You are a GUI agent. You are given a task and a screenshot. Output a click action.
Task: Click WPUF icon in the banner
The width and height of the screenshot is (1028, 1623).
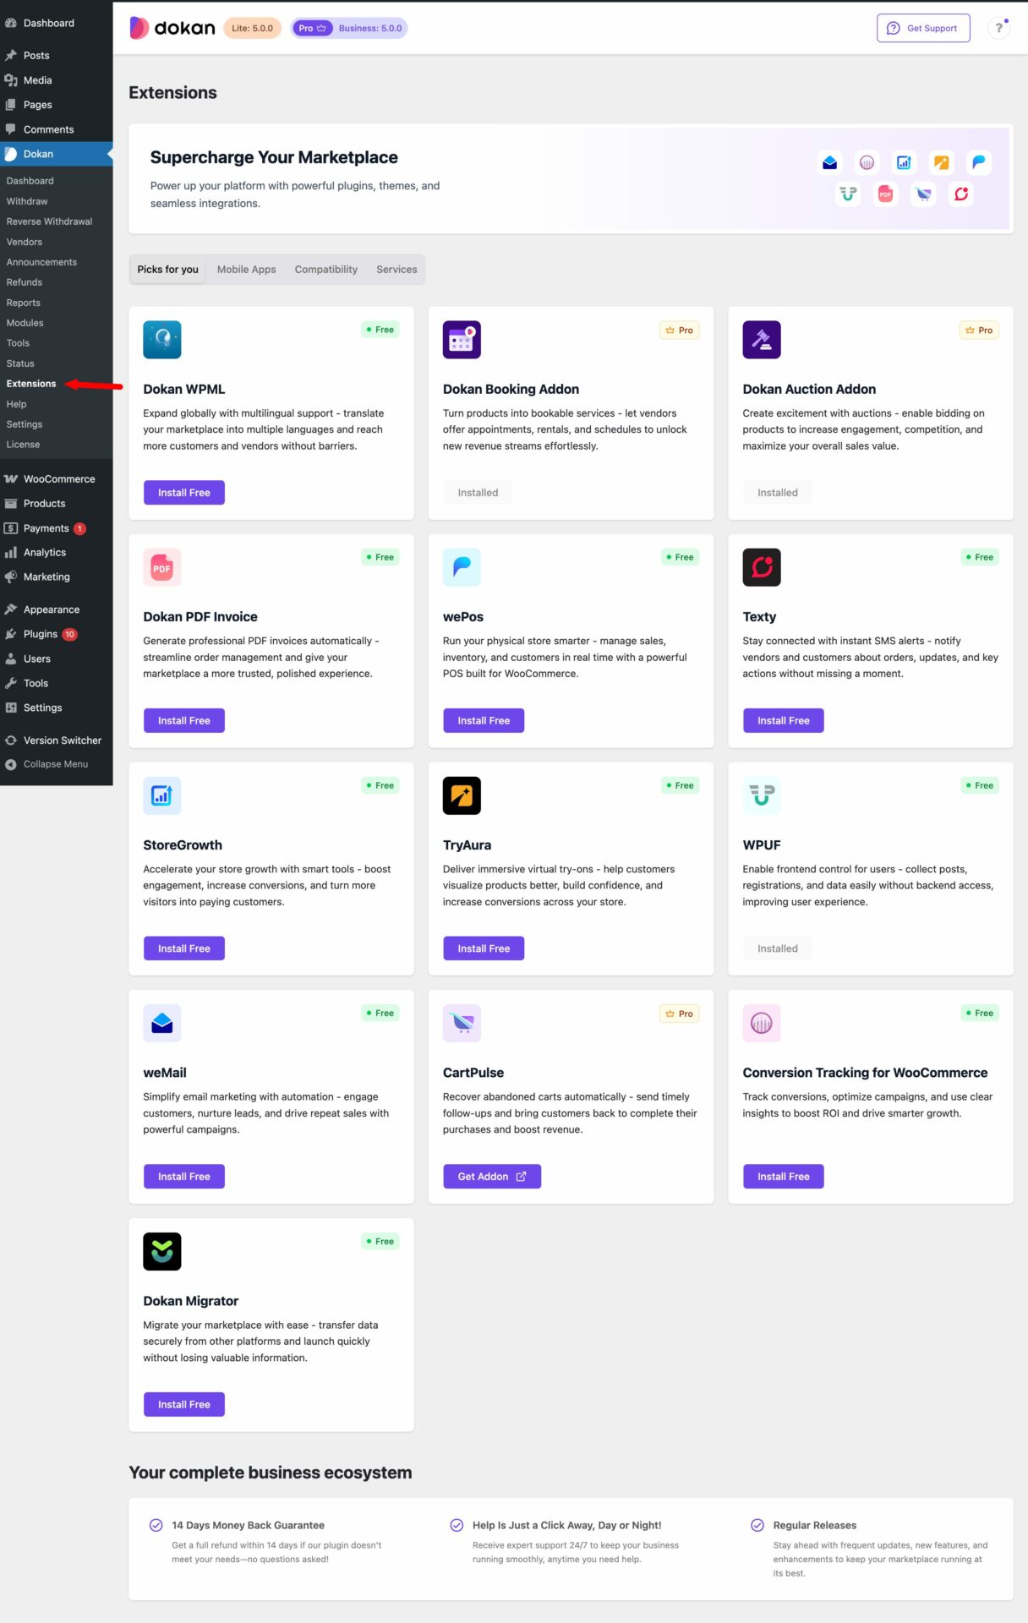pos(848,194)
